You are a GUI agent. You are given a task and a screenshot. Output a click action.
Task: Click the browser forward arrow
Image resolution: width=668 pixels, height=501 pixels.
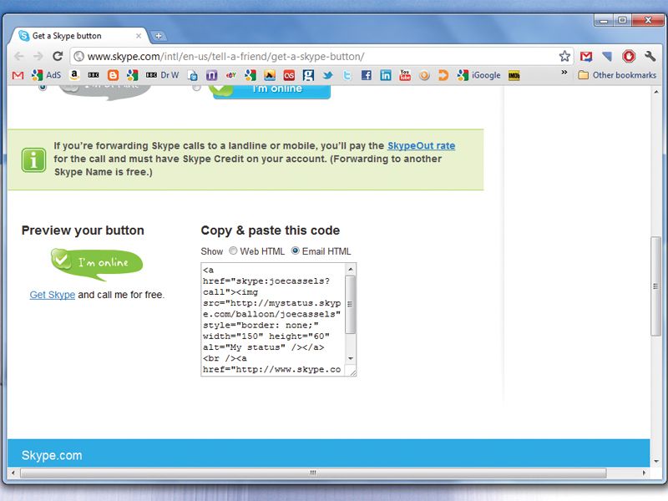pyautogui.click(x=38, y=56)
